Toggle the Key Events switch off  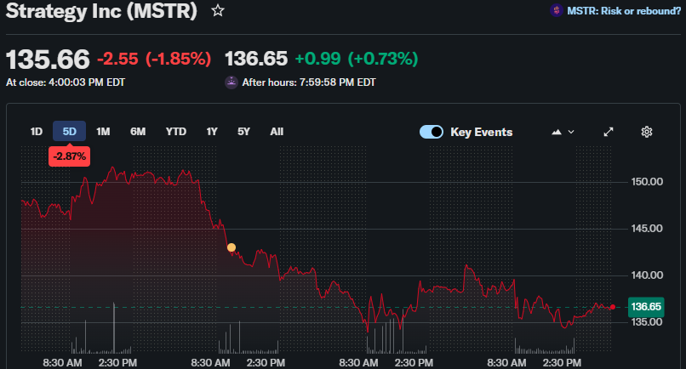432,132
